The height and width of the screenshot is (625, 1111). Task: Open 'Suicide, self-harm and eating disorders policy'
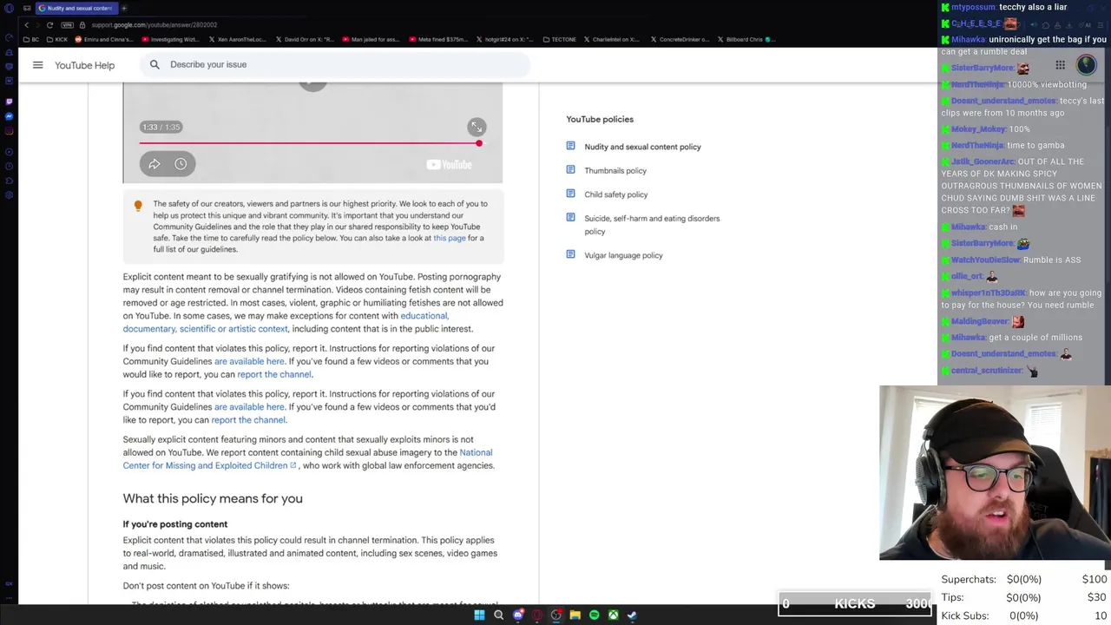652,225
